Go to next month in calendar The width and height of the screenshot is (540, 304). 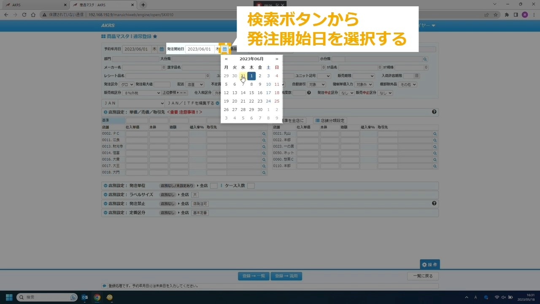pos(277,59)
